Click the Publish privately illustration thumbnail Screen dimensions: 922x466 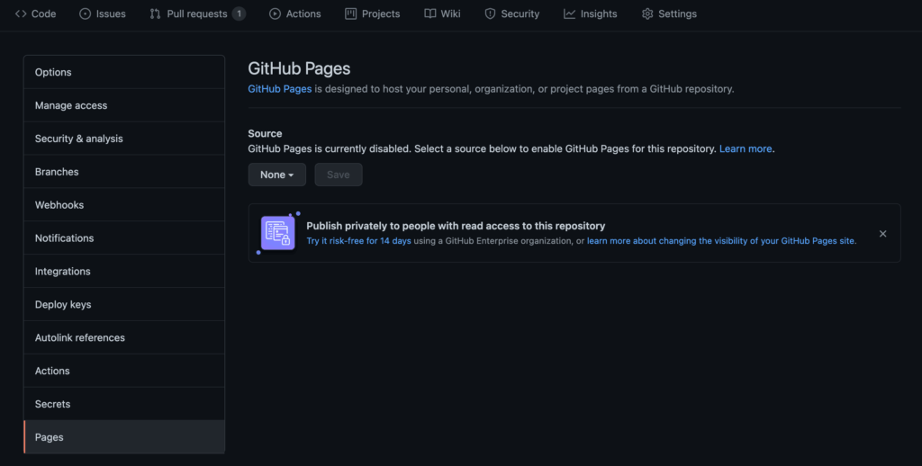click(x=277, y=233)
